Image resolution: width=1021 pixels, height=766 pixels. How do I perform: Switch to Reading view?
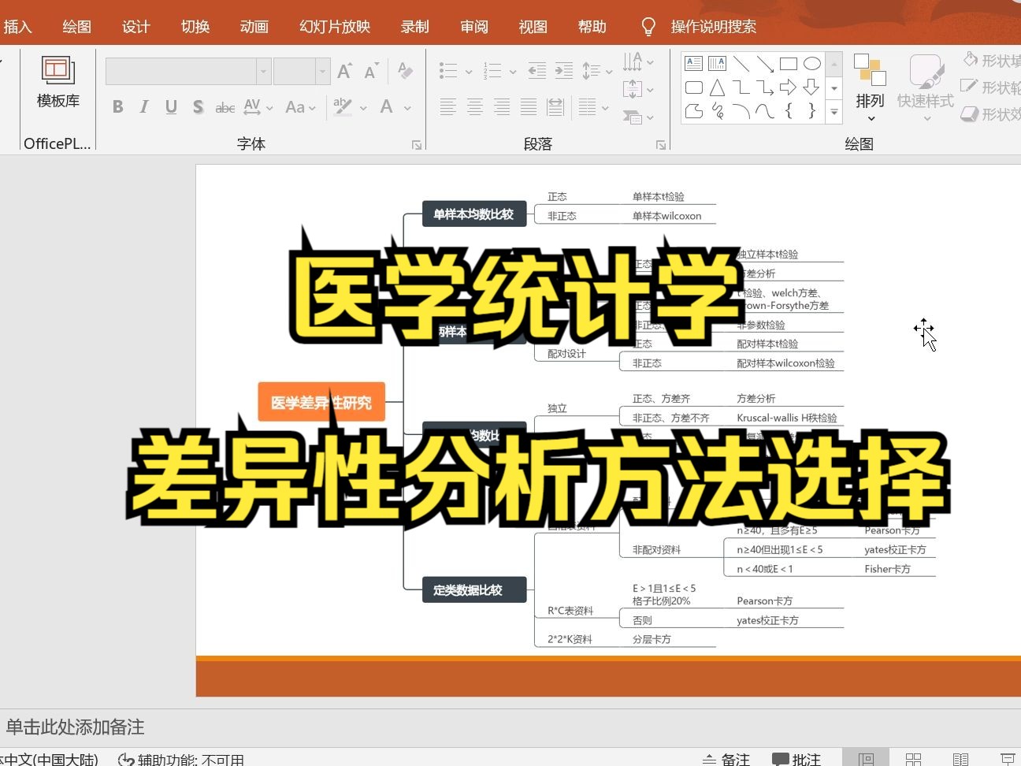point(961,759)
